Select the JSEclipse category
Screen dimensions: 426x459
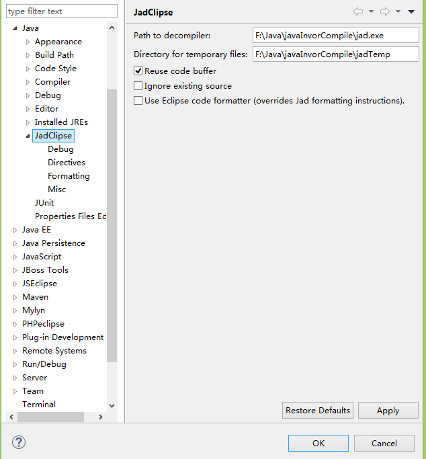click(40, 284)
